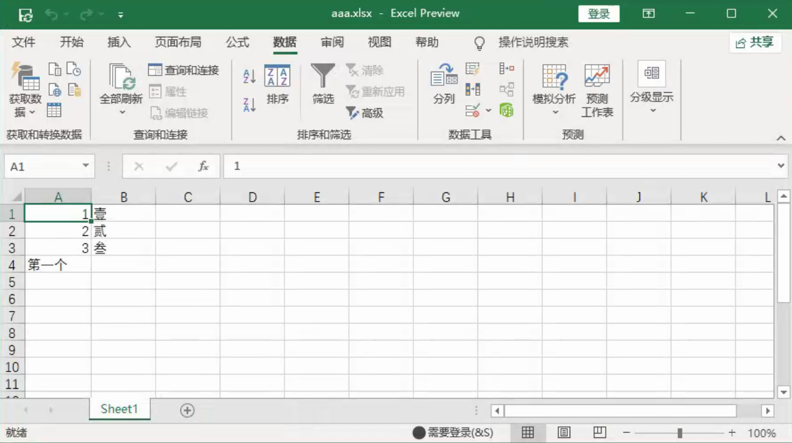792x443 pixels.
Task: Click the 共享 share button
Action: coord(755,42)
